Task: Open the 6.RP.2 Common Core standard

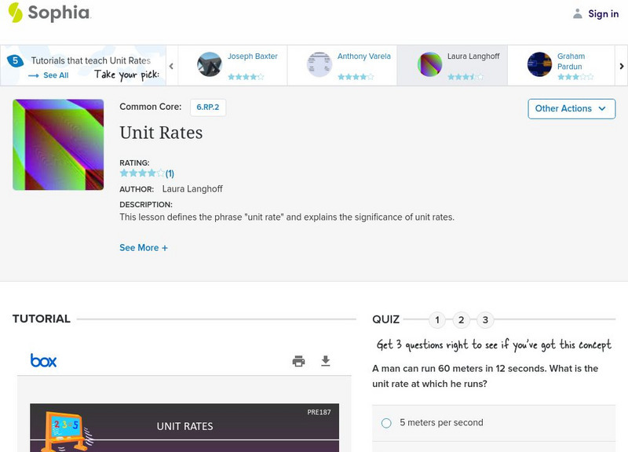Action: pos(208,108)
